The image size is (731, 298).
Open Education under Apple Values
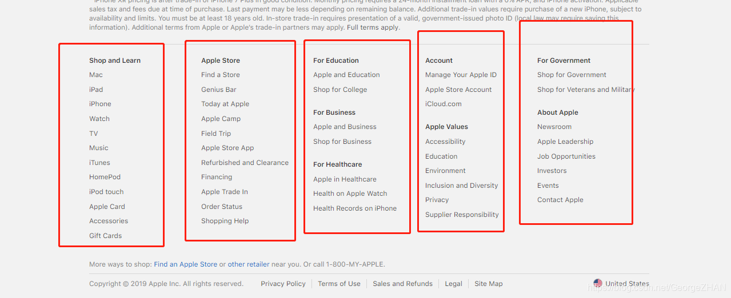click(x=441, y=156)
